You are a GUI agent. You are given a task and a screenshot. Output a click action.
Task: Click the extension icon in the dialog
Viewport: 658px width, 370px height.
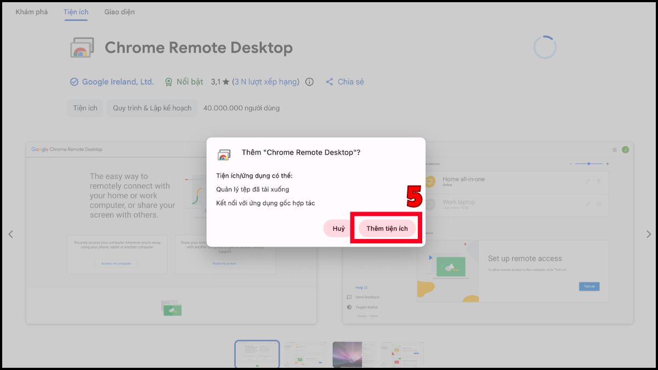click(224, 154)
